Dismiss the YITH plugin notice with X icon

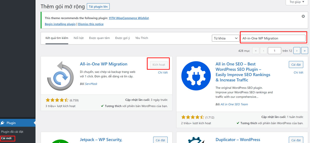coord(303,16)
